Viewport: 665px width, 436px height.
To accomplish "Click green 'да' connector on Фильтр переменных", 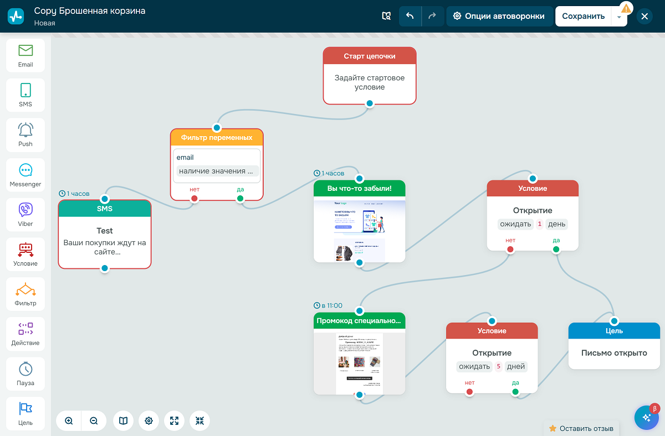I will 240,198.
